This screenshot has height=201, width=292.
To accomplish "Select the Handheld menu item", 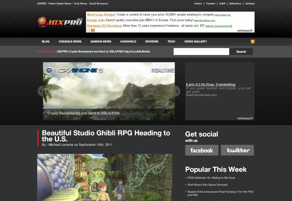I will click(128, 42).
